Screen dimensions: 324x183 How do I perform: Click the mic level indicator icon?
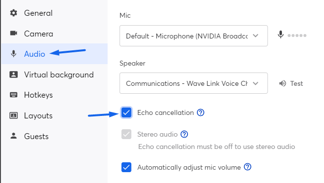click(280, 35)
